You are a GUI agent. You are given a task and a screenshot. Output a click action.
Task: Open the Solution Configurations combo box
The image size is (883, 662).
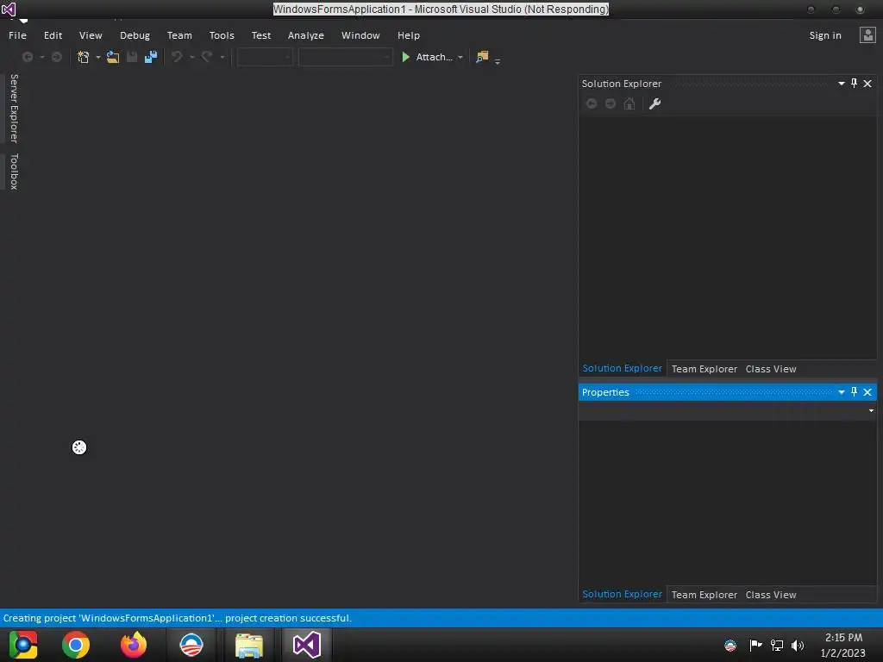pyautogui.click(x=265, y=57)
